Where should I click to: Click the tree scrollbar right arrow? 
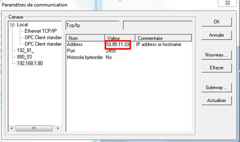pos(58,128)
